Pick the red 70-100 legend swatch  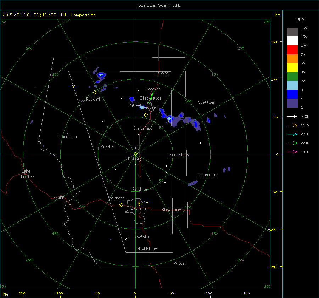(292, 50)
